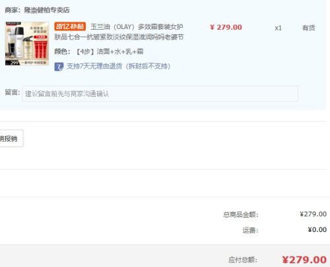Click the large red ¥279.00 payable total

point(304,260)
